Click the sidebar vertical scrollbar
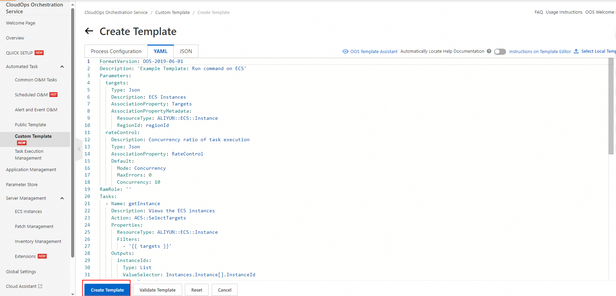616x296 pixels. point(72,133)
